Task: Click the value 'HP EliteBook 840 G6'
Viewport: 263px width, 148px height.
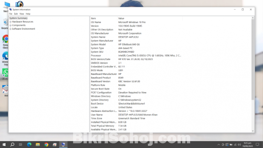Action: 129,44
